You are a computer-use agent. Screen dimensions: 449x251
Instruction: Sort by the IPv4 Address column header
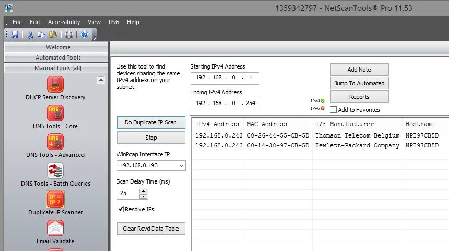(x=218, y=124)
